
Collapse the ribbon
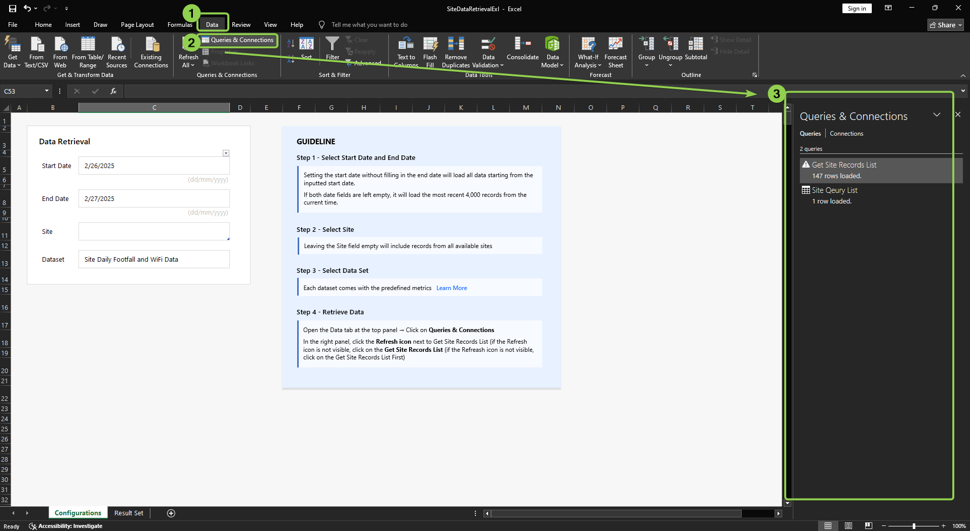(963, 75)
